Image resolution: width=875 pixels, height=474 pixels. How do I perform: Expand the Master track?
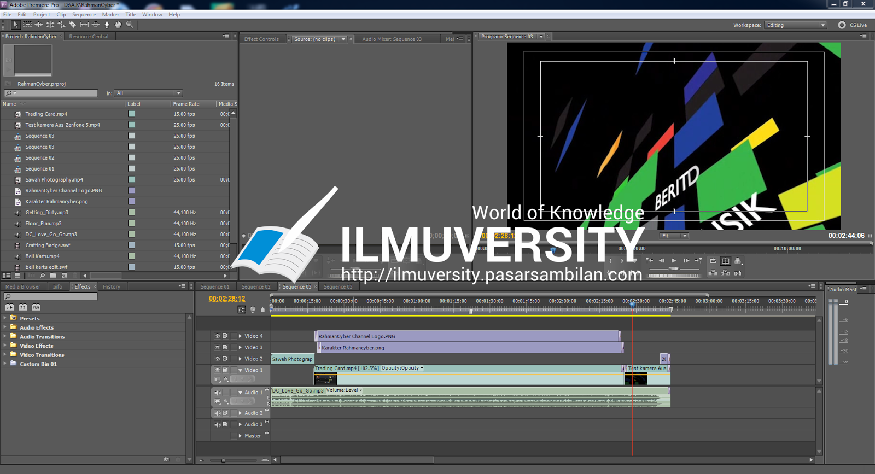point(240,436)
